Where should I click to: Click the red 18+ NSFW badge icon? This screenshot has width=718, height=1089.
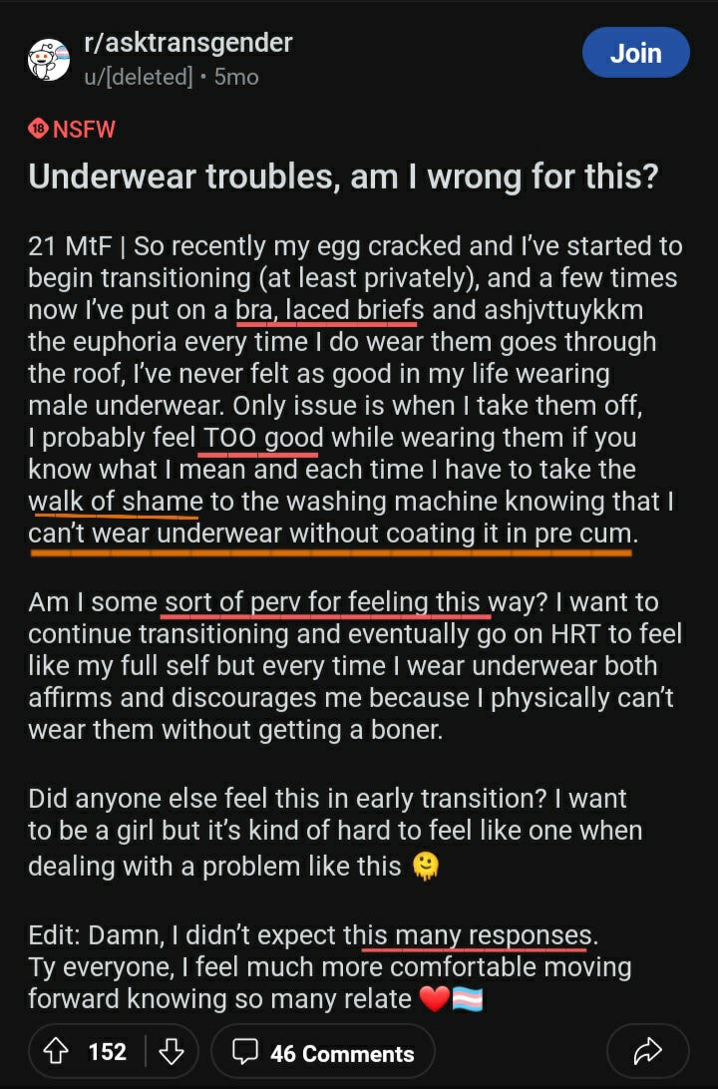[x=38, y=129]
